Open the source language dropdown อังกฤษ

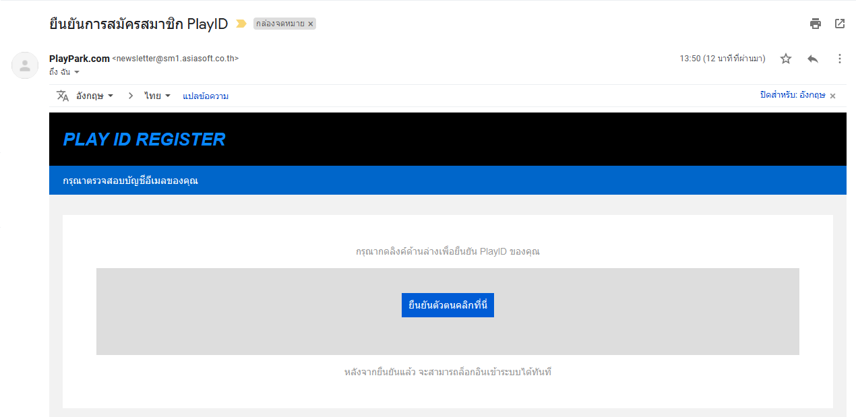94,96
